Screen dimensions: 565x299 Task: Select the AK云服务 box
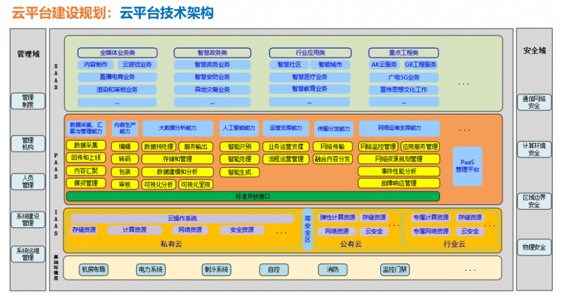pos(384,64)
